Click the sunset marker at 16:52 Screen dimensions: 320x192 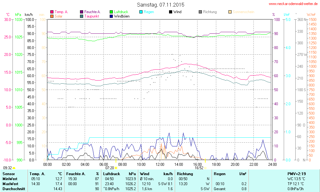(x=205, y=168)
